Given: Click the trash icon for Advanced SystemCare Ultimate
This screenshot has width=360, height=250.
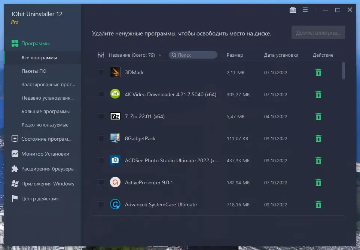Looking at the screenshot, I should [318, 204].
